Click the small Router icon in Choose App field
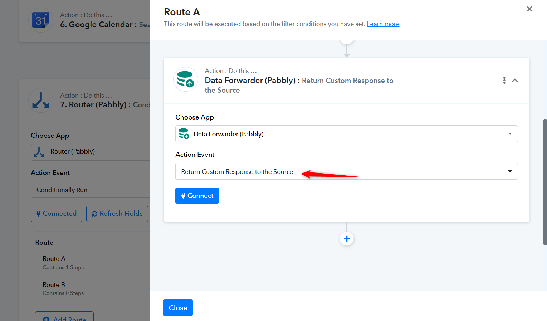The height and width of the screenshot is (321, 547). click(39, 152)
